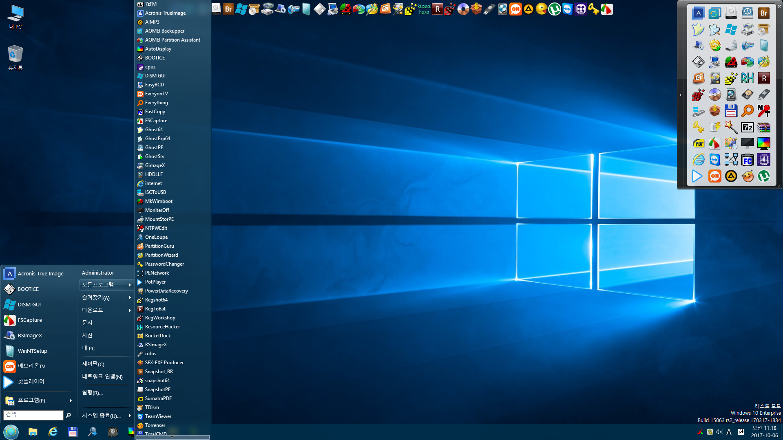Click down arrow under all-programs list
The height and width of the screenshot is (440, 783).
(173, 437)
